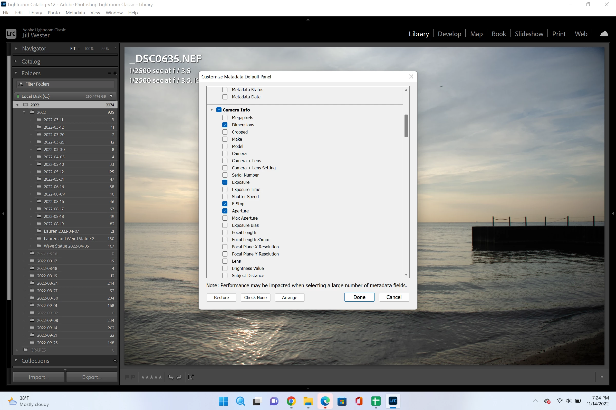Flag photo as rejected with X flag
Image resolution: width=616 pixels, height=410 pixels.
(x=133, y=377)
